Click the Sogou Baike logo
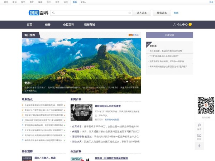This screenshot has height=161, width=215. click(x=38, y=13)
